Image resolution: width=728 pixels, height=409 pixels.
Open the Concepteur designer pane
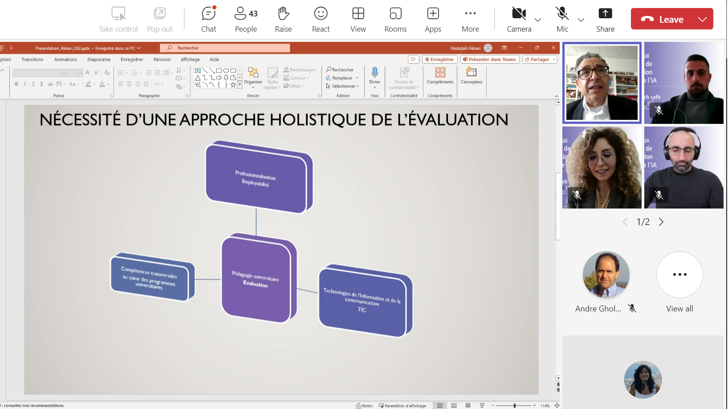click(x=472, y=76)
